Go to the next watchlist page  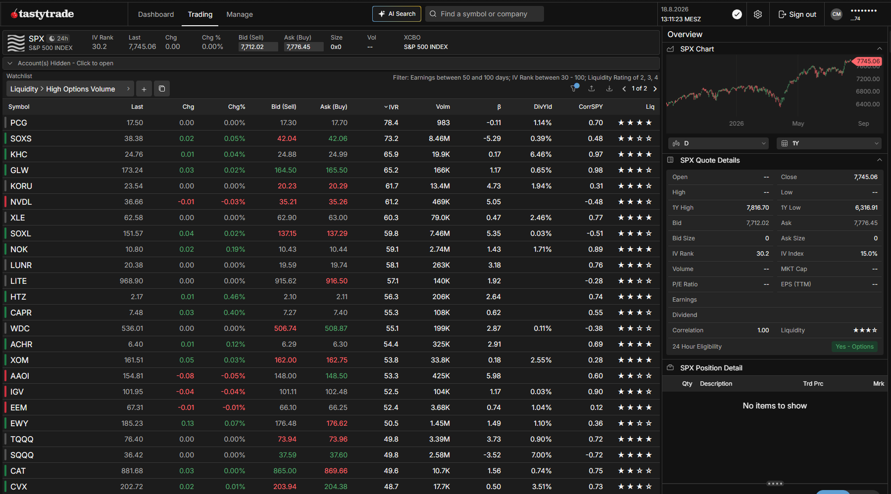[x=655, y=89]
